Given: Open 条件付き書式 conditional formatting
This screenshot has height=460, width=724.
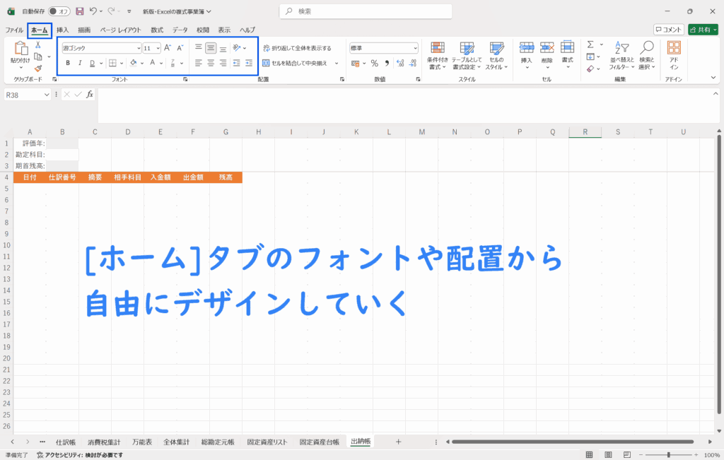Looking at the screenshot, I should click(x=438, y=54).
